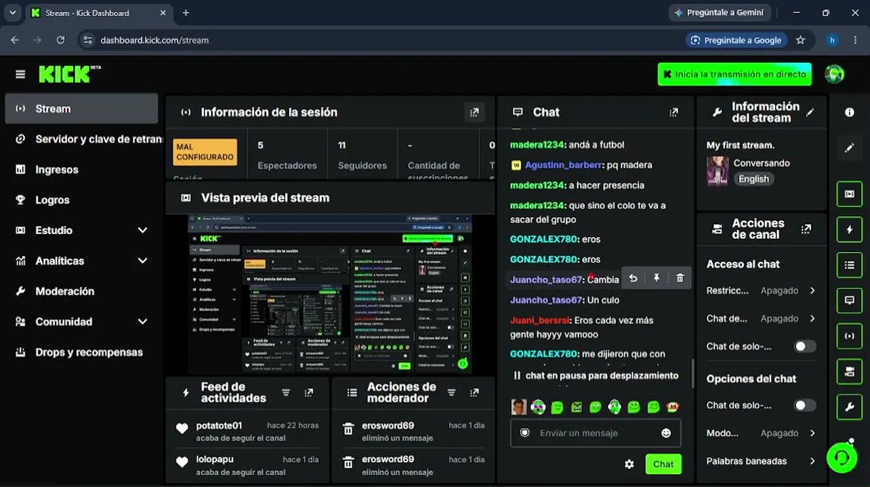Toggle the session info broadcast icon in right rail
Image resolution: width=870 pixels, height=487 pixels.
[850, 335]
